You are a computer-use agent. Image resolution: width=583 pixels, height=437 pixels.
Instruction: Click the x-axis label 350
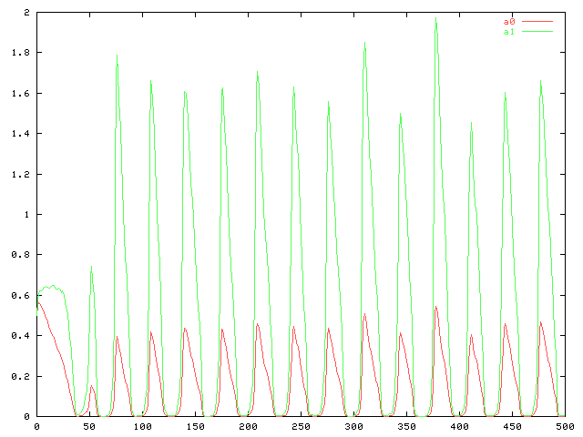pyautogui.click(x=406, y=427)
